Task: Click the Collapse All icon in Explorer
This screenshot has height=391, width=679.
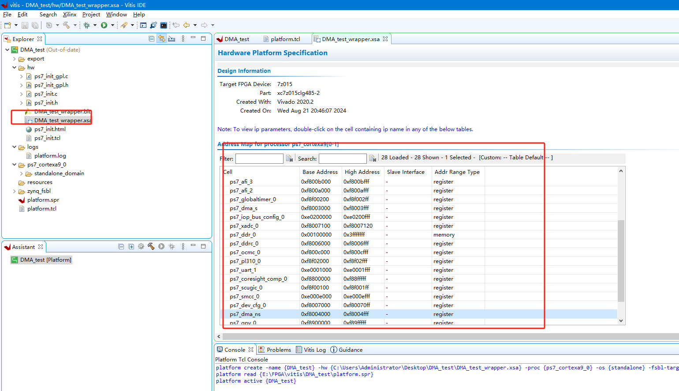Action: coord(152,39)
